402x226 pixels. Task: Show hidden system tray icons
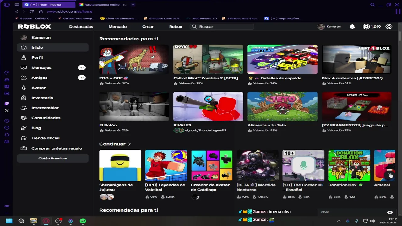(x=339, y=221)
